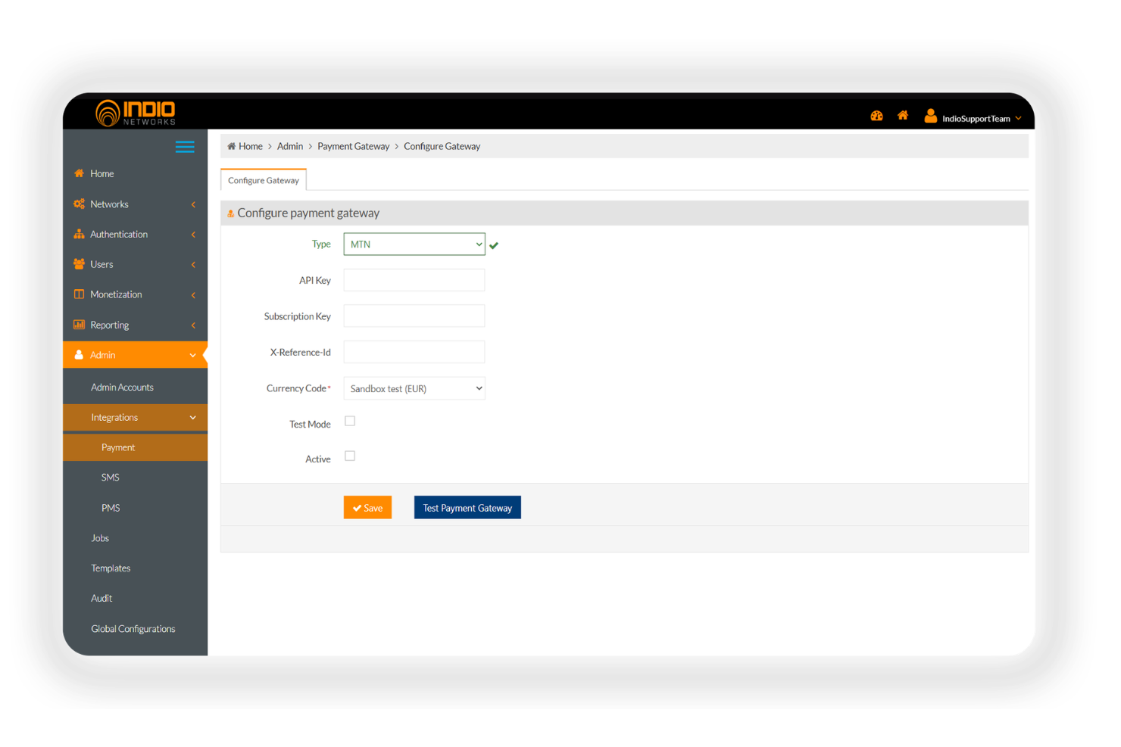Open the SMS menu under Integrations
The width and height of the screenshot is (1121, 747).
coord(110,477)
